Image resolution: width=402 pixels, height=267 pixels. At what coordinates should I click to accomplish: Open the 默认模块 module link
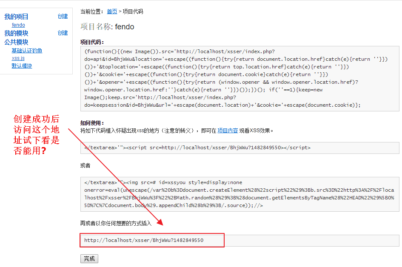(x=22, y=66)
